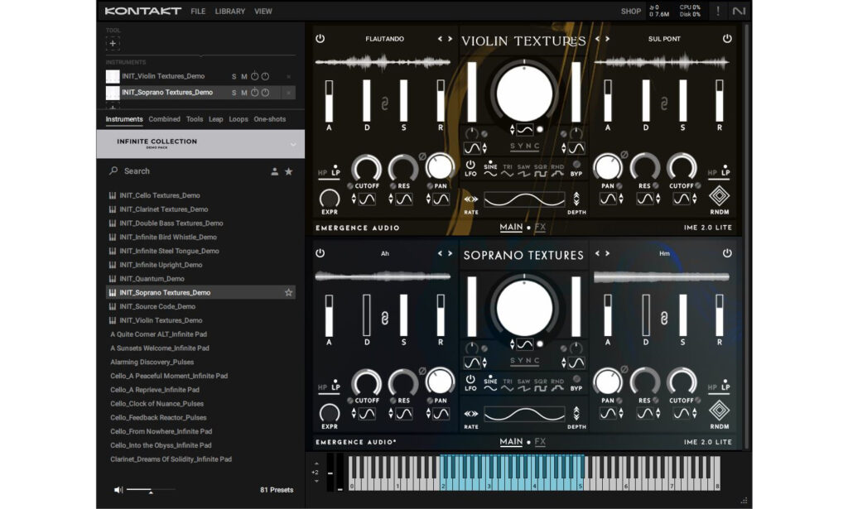The height and width of the screenshot is (509, 848).
Task: Toggle power of Soprano Ah layer
Action: (320, 253)
